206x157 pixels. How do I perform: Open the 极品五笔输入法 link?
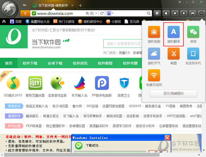[x=37, y=106]
